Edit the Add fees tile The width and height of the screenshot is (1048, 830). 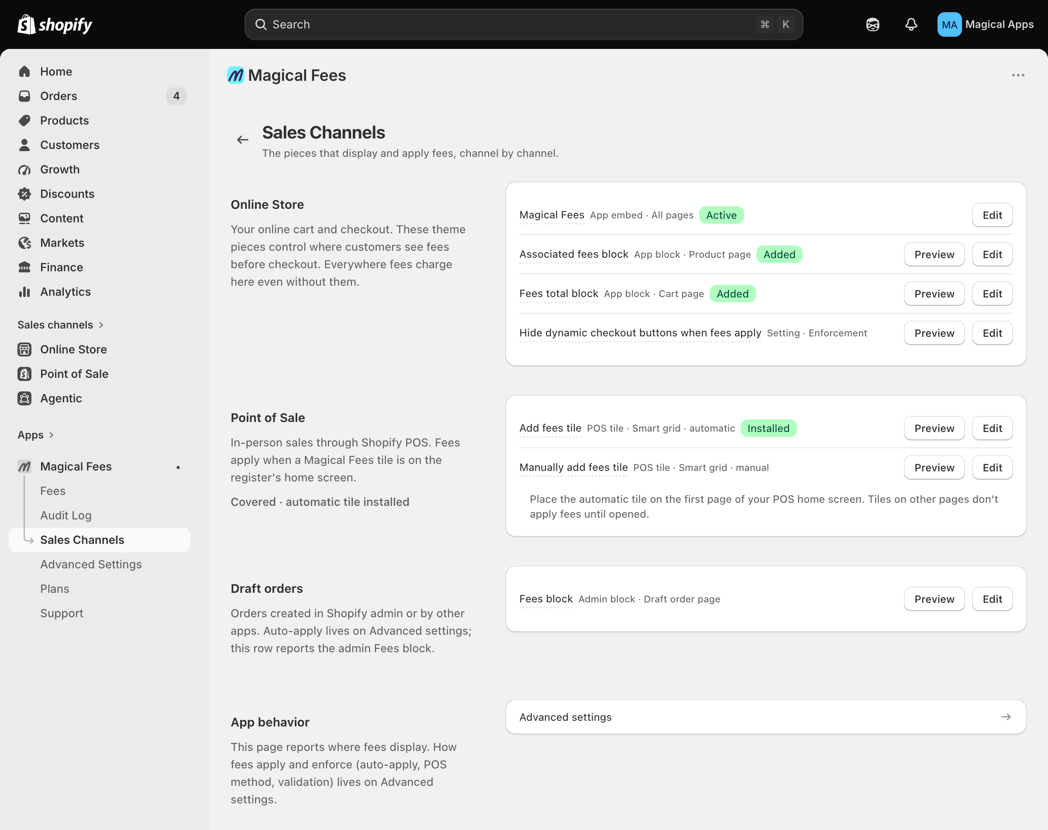[992, 429]
